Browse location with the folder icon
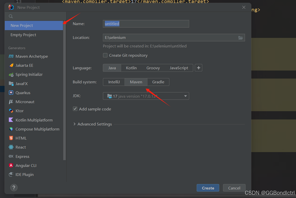This screenshot has height=198, width=296. point(240,38)
